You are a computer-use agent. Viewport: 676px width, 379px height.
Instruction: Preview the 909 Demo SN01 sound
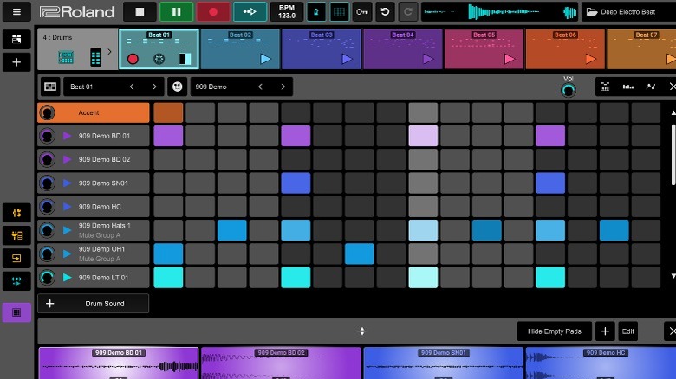68,183
